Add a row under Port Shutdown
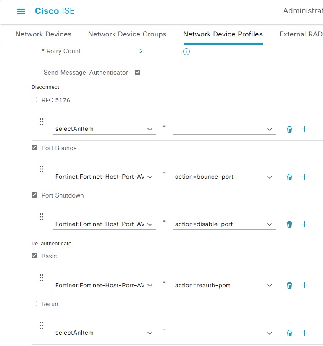 point(305,224)
